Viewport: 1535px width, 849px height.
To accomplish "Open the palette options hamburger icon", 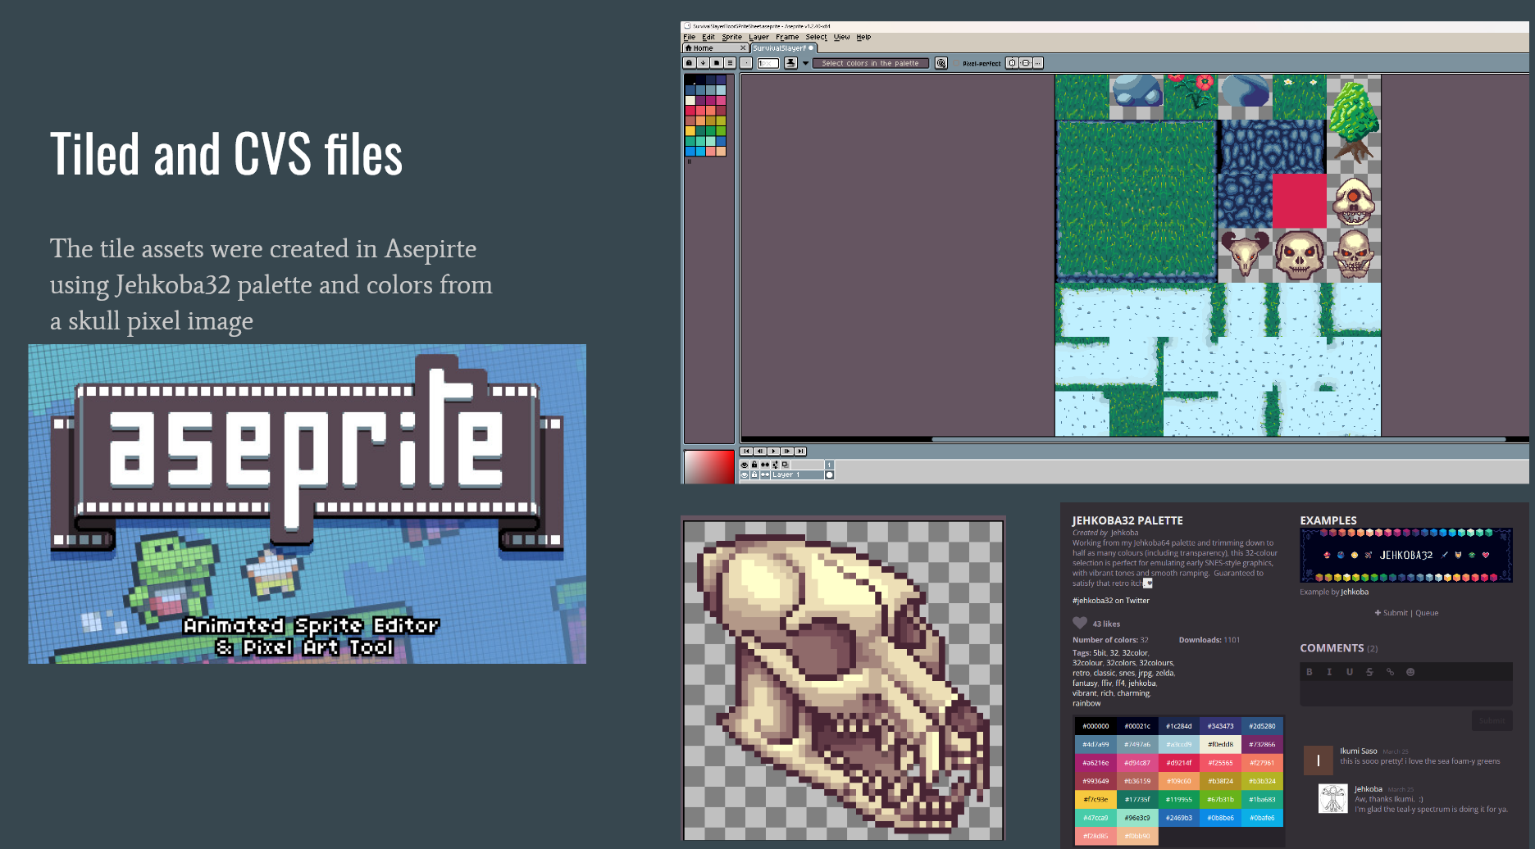I will tap(730, 63).
